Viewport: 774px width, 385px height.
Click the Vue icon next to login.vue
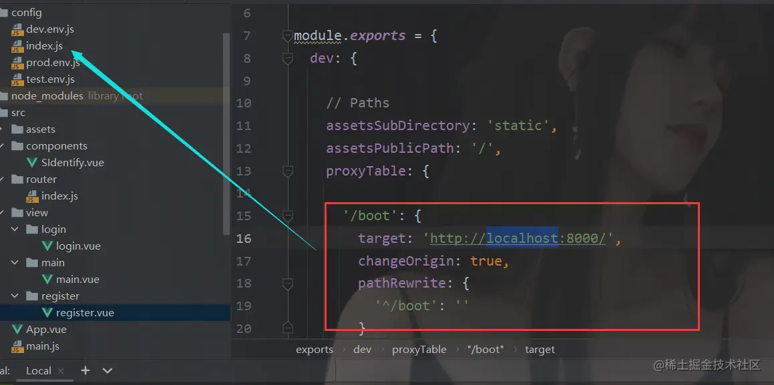pos(47,246)
